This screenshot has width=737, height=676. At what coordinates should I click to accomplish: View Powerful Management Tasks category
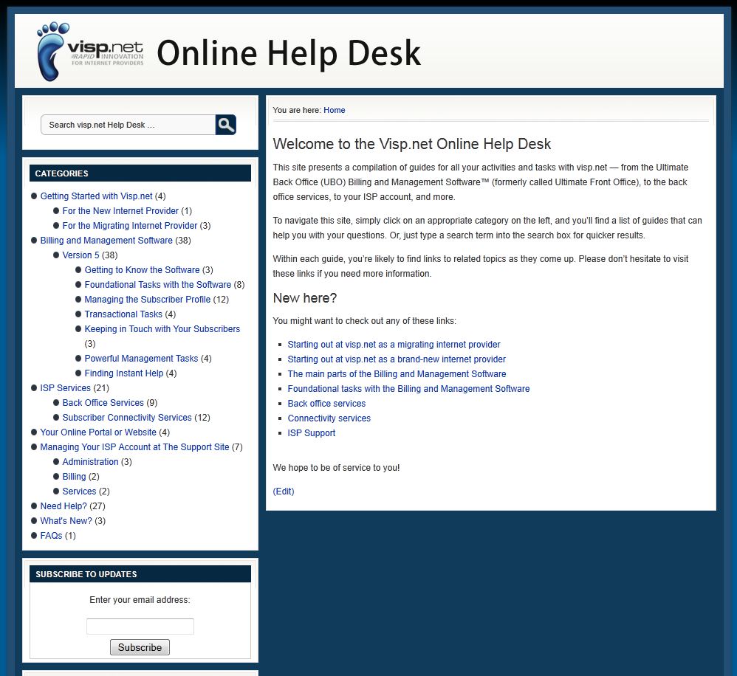tap(141, 359)
